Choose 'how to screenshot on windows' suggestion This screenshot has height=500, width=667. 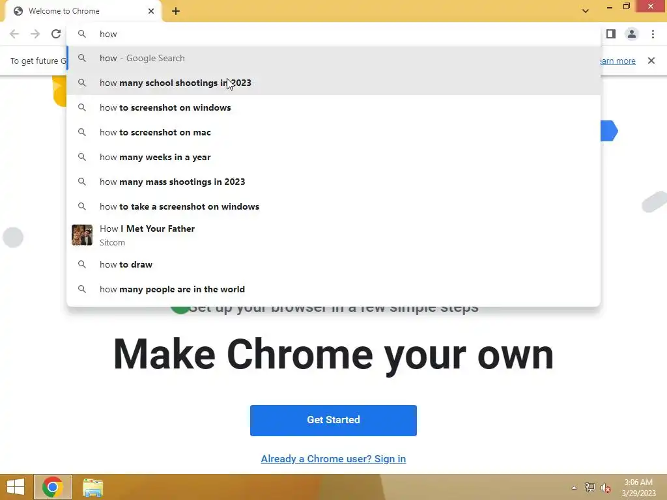[x=333, y=107]
